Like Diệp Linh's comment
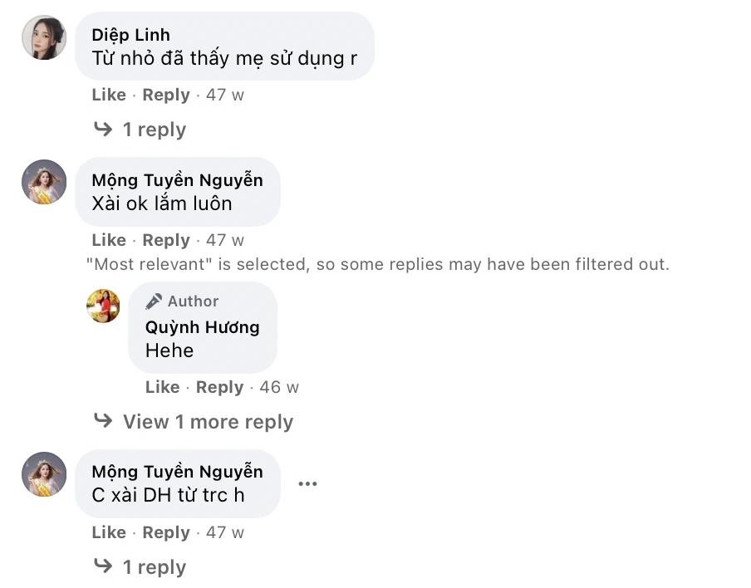751x588 pixels. [109, 95]
